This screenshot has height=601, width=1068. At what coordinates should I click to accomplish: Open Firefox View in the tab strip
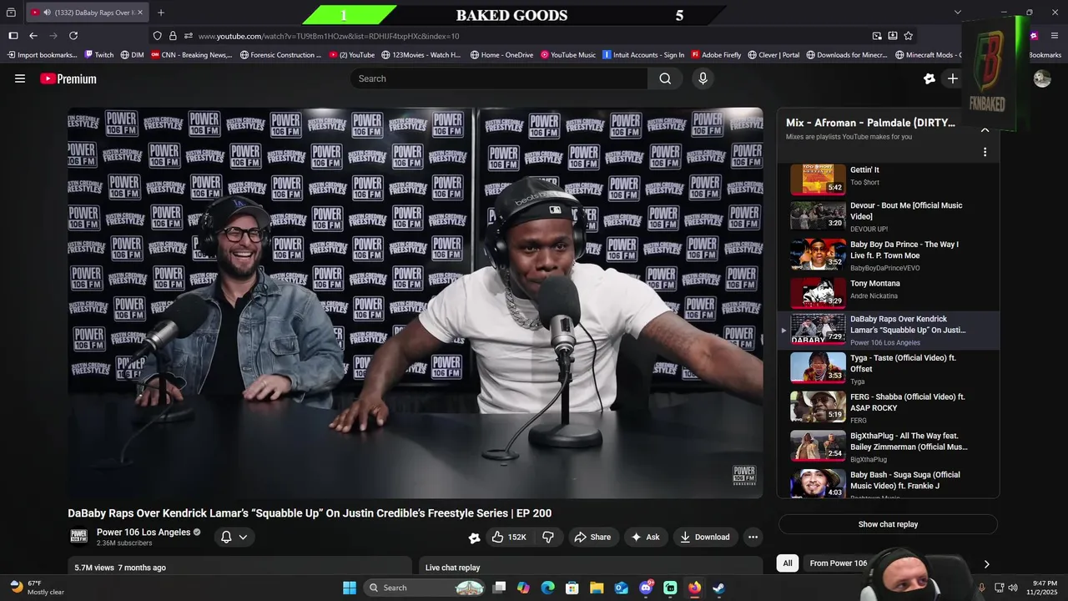11,13
